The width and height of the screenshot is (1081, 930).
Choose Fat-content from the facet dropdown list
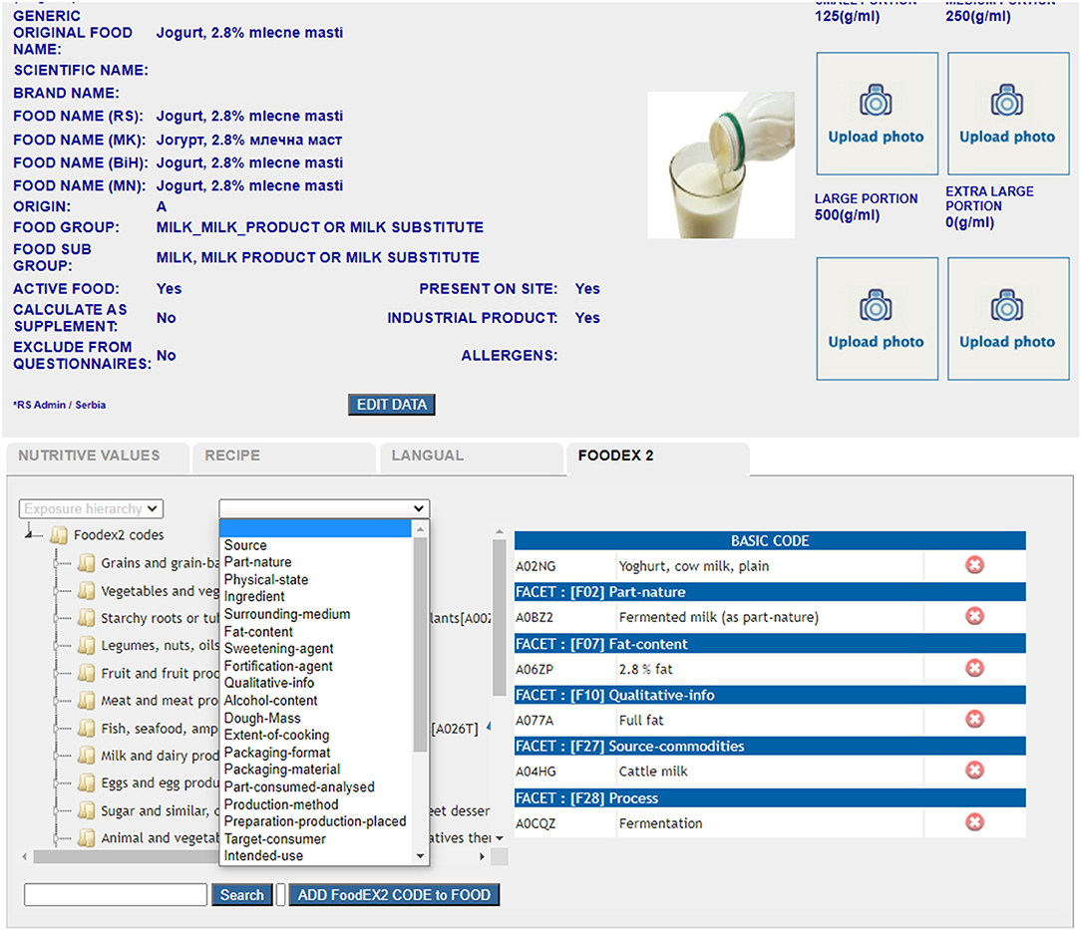(x=258, y=631)
